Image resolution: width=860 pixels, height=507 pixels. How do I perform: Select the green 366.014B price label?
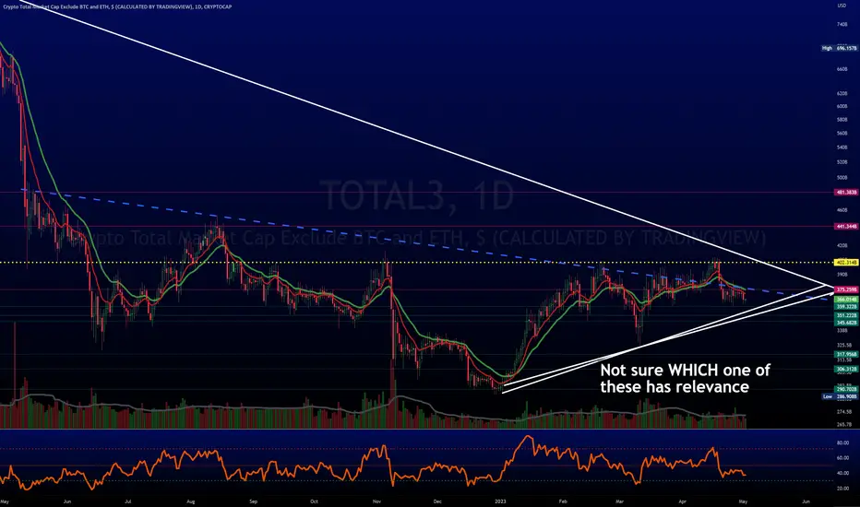[846, 300]
